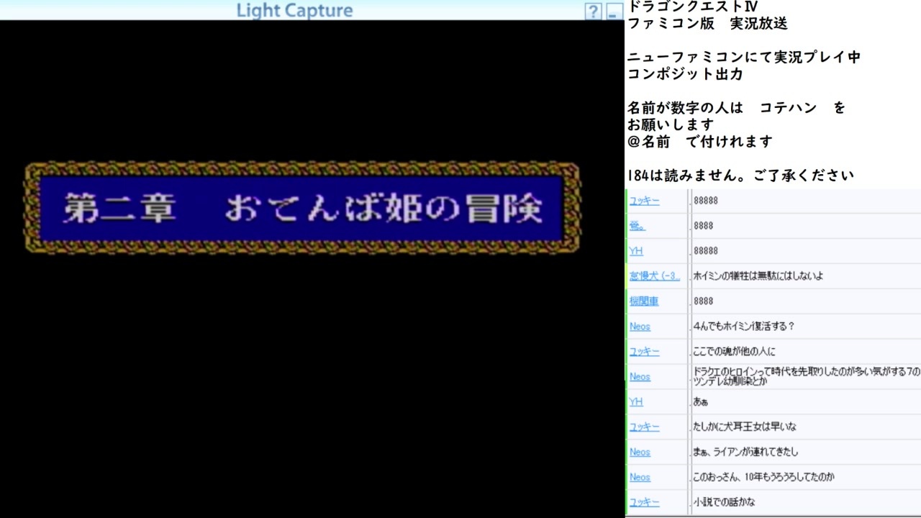Image resolution: width=921 pixels, height=518 pixels.
Task: Select the 88888 comment in YH's row
Action: tap(705, 251)
